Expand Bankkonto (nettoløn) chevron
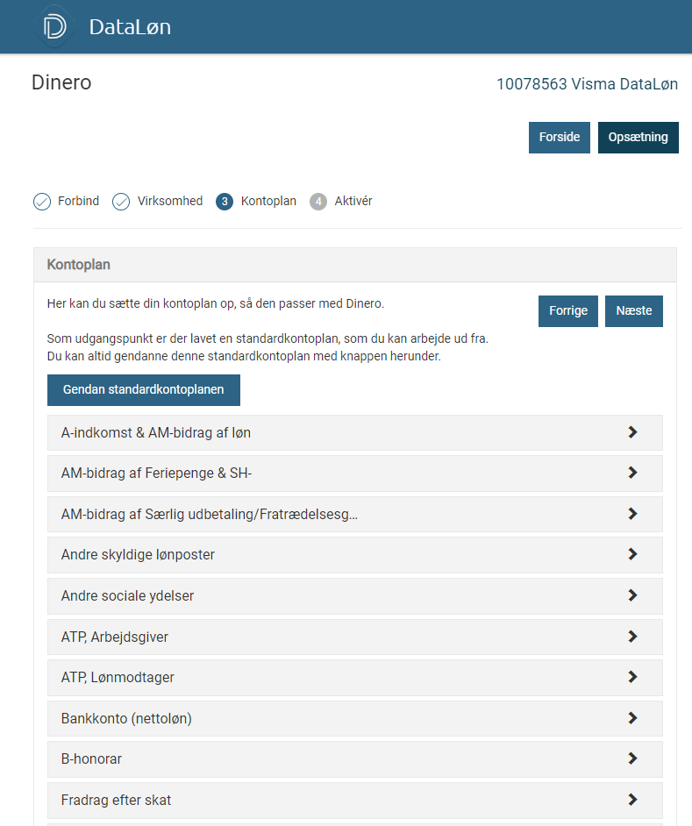Screen dimensions: 692x826 (x=633, y=718)
